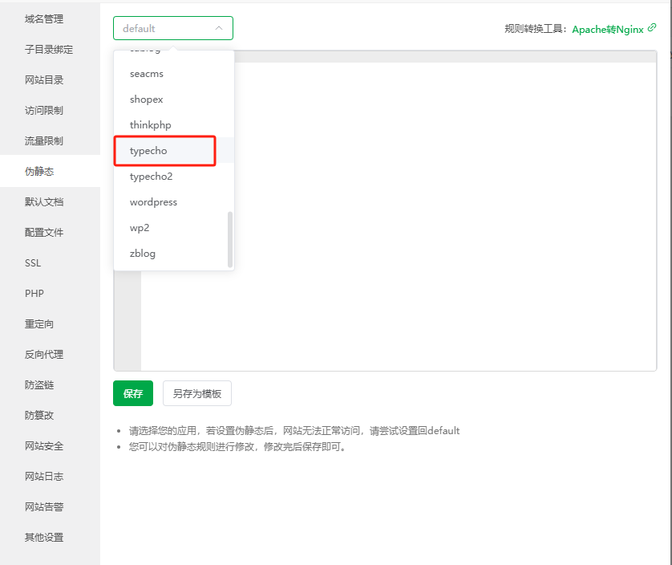Click the green 保存 button

pos(133,394)
